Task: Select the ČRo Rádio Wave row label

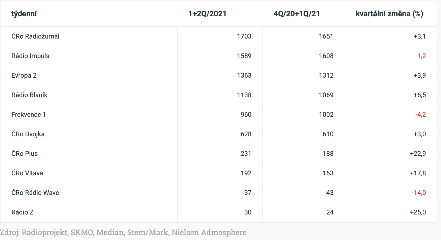Action: tap(35, 193)
